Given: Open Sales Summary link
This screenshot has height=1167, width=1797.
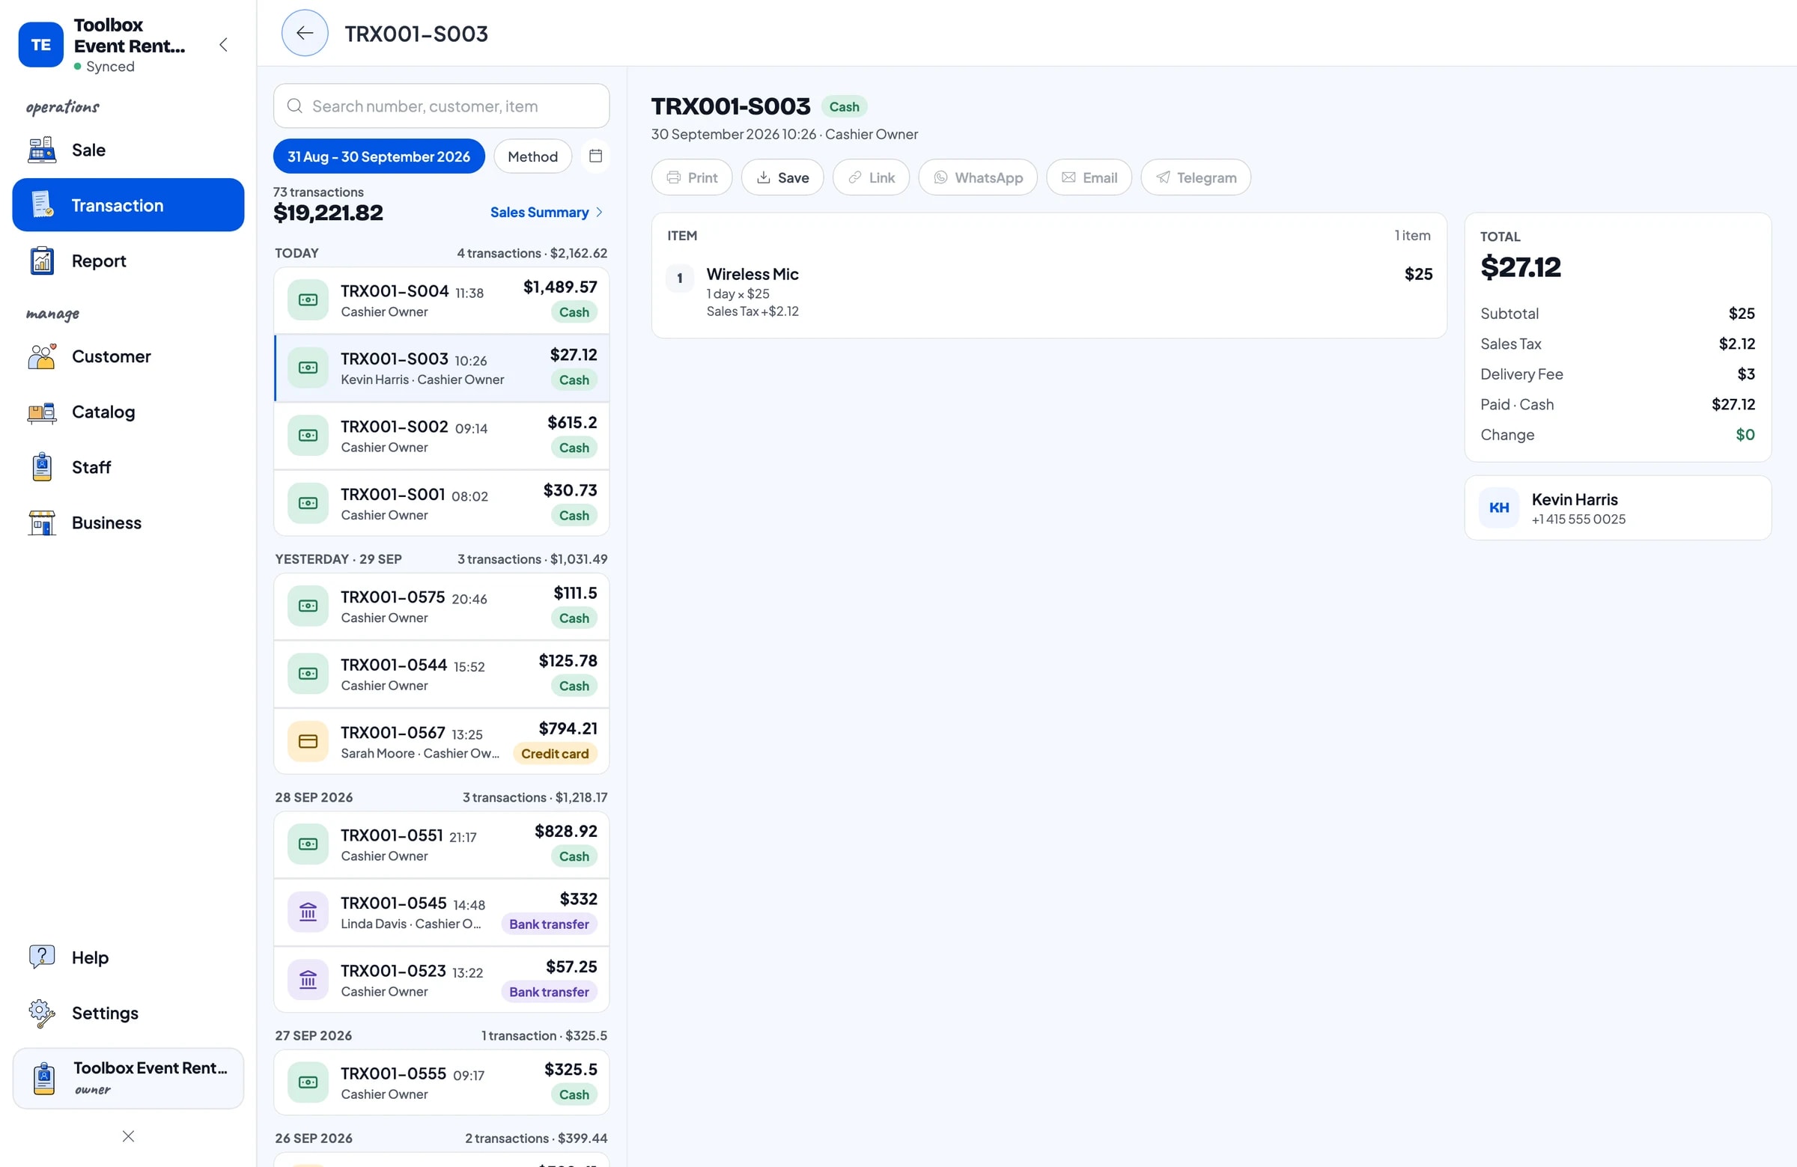Looking at the screenshot, I should [x=547, y=212].
